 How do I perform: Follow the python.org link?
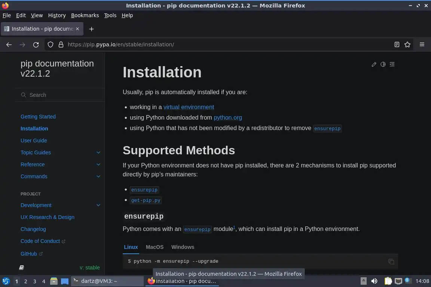click(x=228, y=118)
